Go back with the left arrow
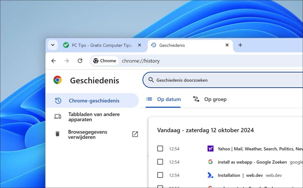303x188 pixels. (54, 61)
